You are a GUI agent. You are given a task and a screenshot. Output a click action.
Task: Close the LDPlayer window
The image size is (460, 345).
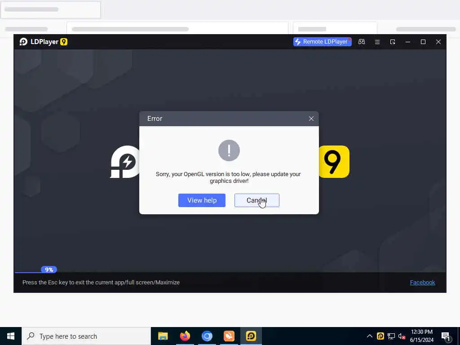(x=438, y=42)
